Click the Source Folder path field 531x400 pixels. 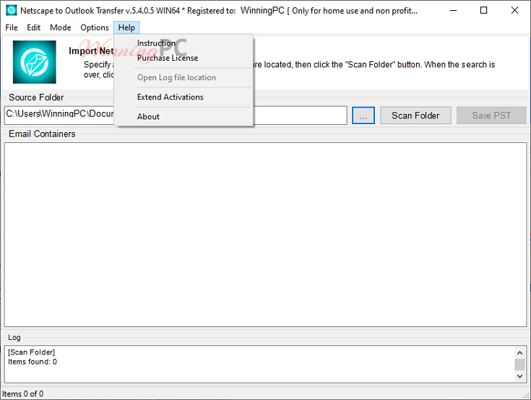click(x=176, y=116)
